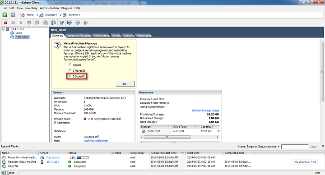
Task: Open the Administration menu
Action: (x=49, y=8)
